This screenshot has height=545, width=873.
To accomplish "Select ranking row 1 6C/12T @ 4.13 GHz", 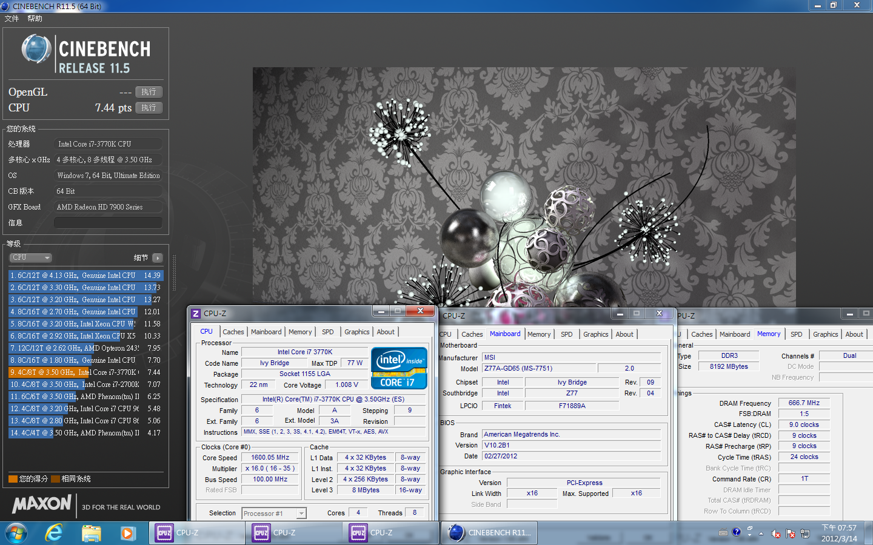I will click(x=85, y=276).
